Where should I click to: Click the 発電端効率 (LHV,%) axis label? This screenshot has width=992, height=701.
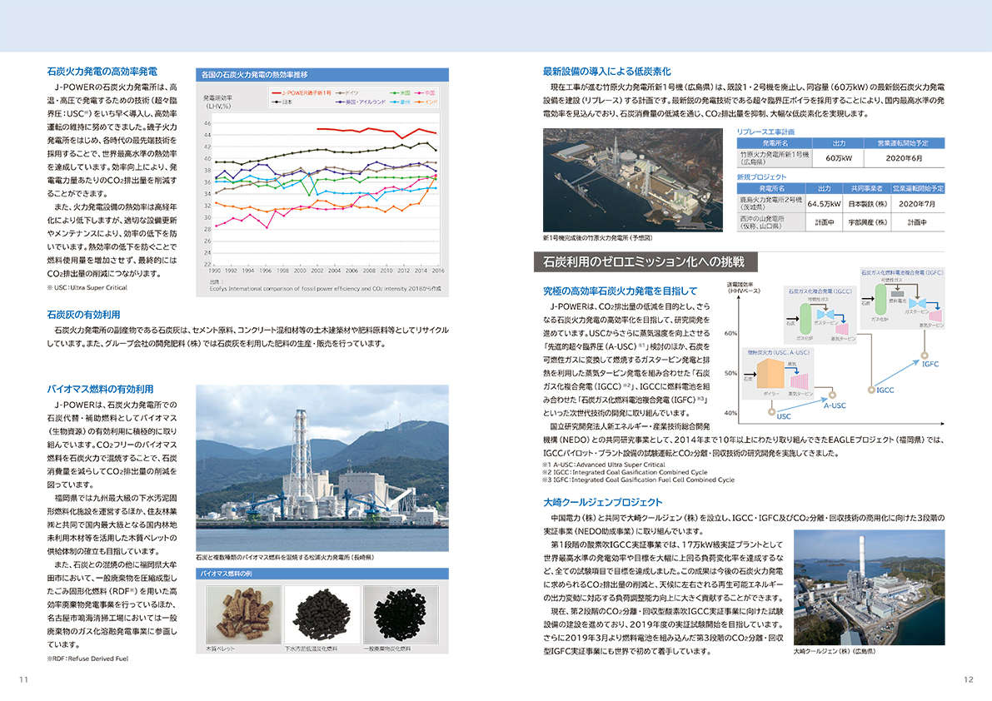pyautogui.click(x=217, y=102)
